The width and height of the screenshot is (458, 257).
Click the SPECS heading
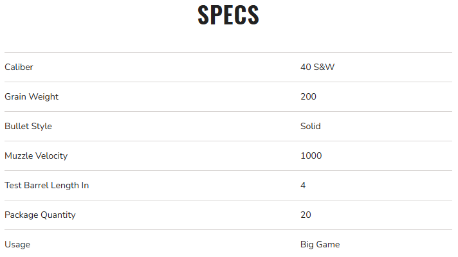point(228,15)
